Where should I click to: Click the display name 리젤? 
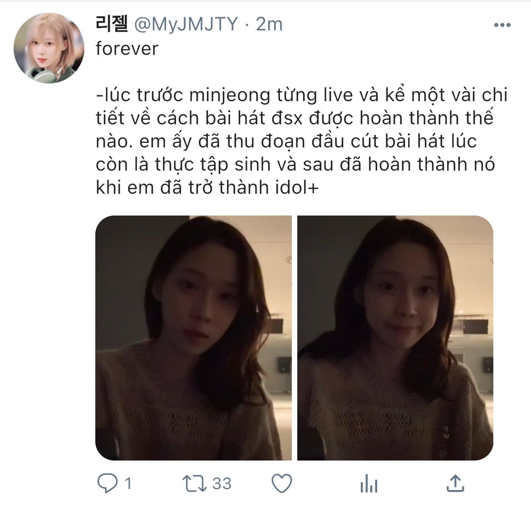pyautogui.click(x=111, y=24)
